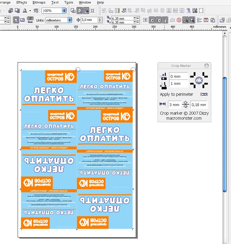Screen dimensions: 231x244
Task: Increase the left spinner value with up arrow
Action: pos(9,18)
